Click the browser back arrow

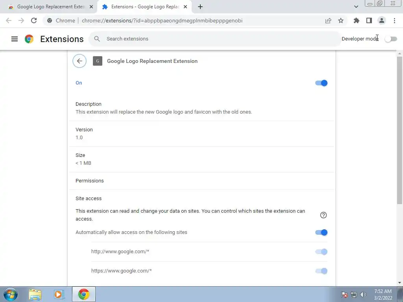[x=9, y=20]
